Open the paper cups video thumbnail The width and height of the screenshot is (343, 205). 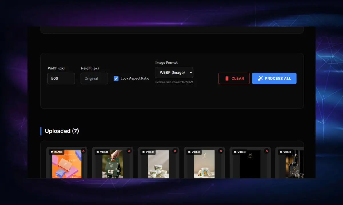point(158,166)
